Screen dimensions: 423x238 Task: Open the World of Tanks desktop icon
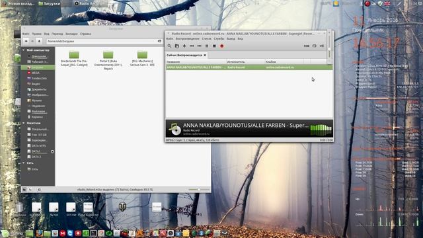point(122,207)
